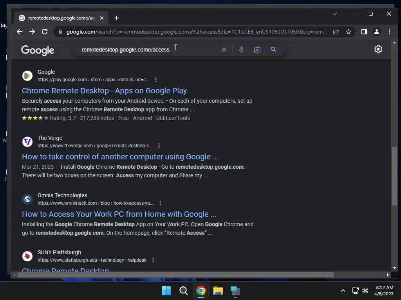Open more options for SUNY Plattsburgh result

(x=153, y=260)
